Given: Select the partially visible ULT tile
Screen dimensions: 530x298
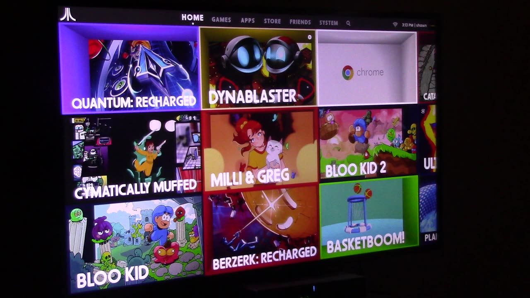Looking at the screenshot, I should coord(428,140).
